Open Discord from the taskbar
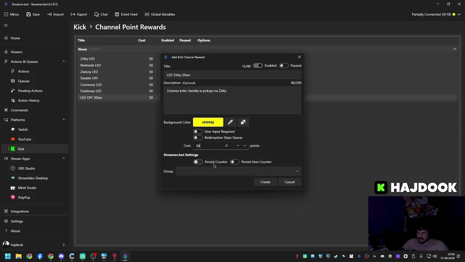 pyautogui.click(x=61, y=256)
